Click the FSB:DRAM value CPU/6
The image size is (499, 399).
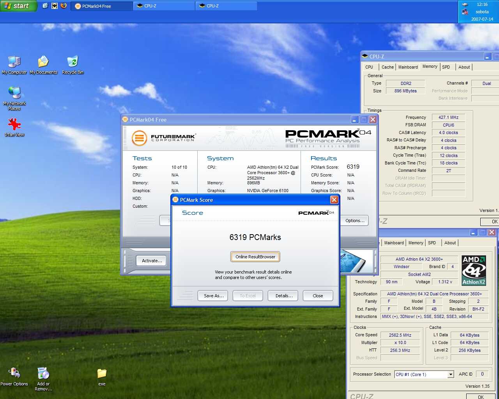(448, 125)
